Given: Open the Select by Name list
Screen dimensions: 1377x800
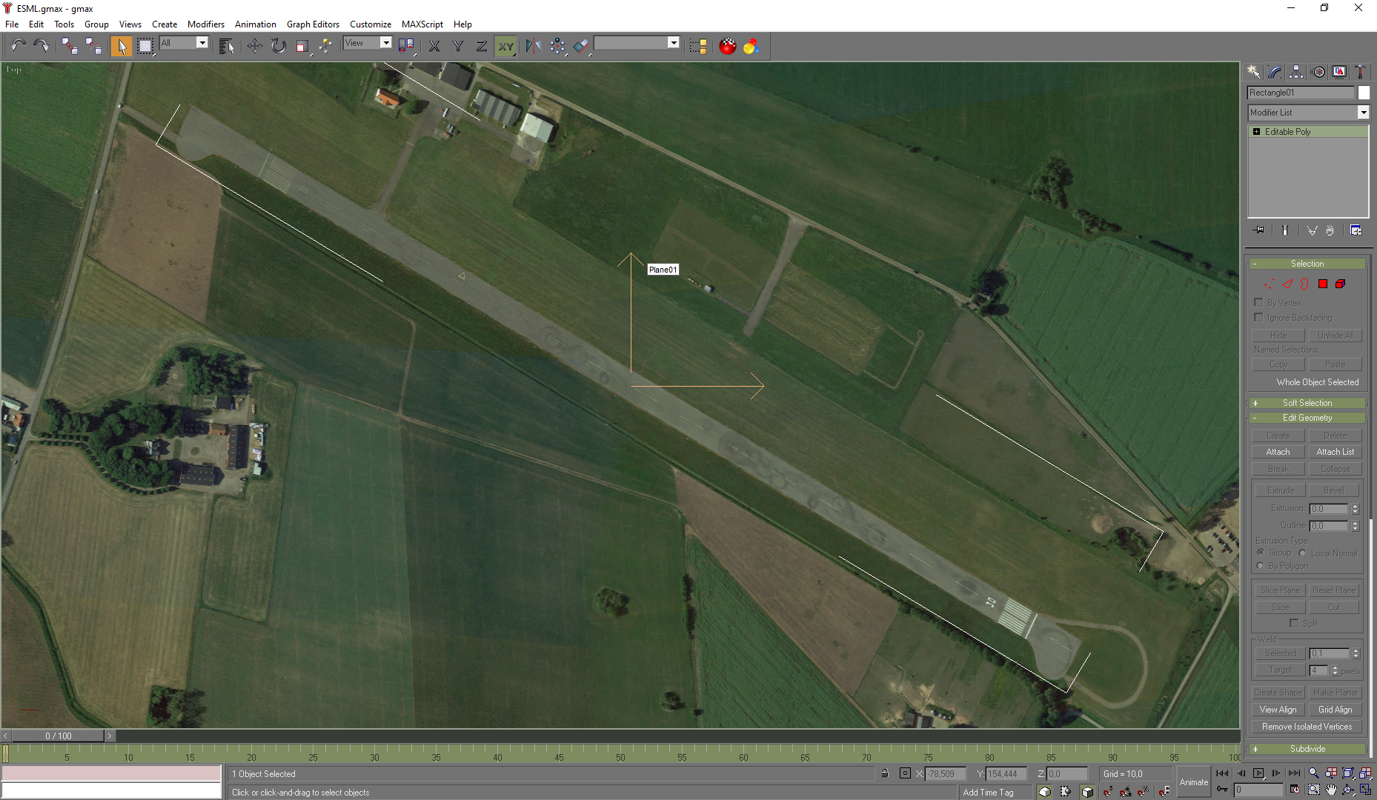Looking at the screenshot, I should (227, 46).
